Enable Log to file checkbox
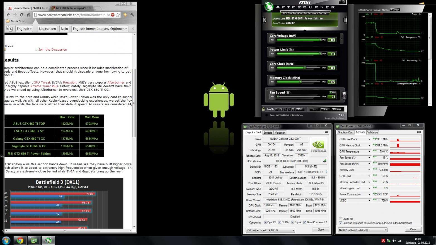436x245 pixels. 340,219
